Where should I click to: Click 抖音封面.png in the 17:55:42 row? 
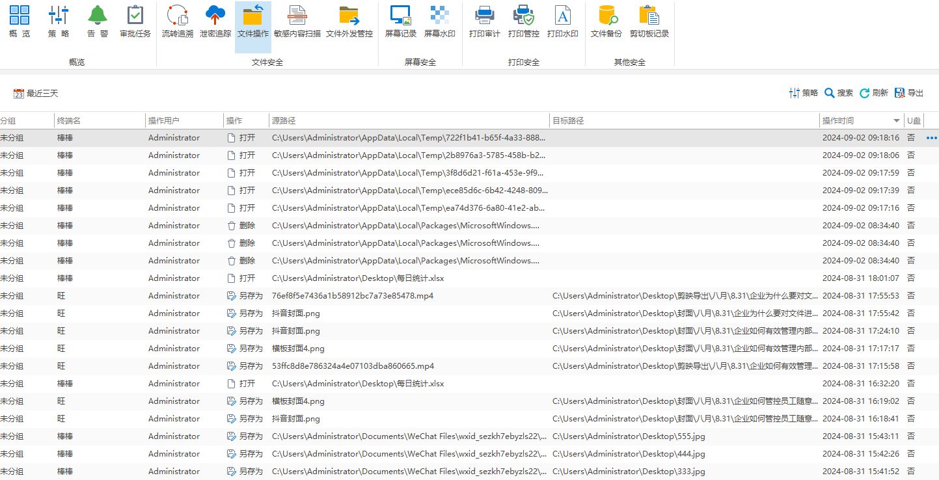point(296,313)
